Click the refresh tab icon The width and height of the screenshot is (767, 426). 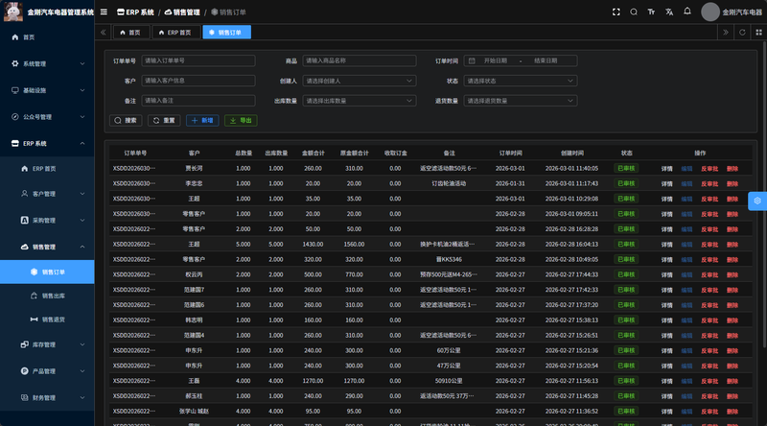[741, 32]
